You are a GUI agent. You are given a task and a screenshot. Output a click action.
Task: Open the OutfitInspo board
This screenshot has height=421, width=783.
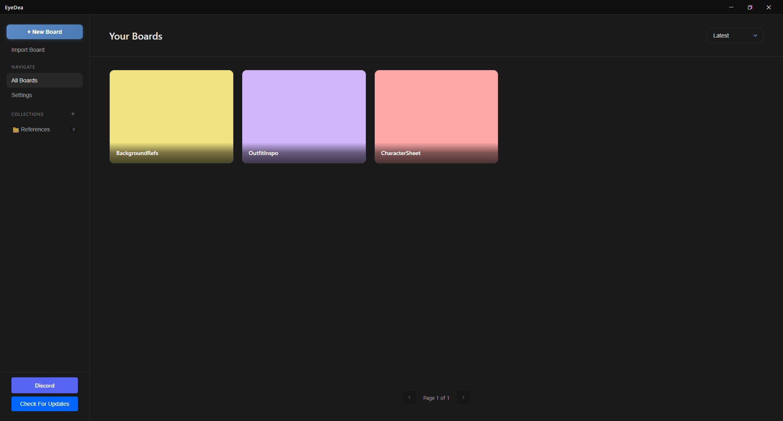click(x=303, y=116)
